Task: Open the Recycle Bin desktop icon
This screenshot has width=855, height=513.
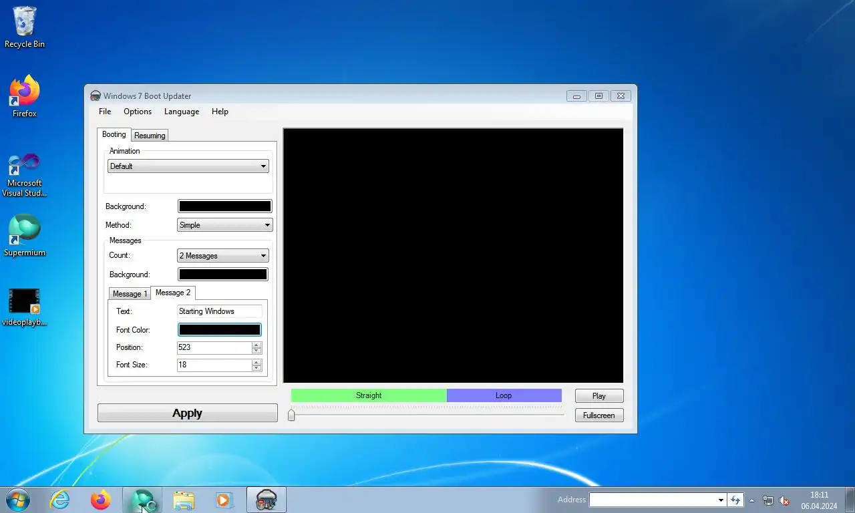Action: pos(25,27)
